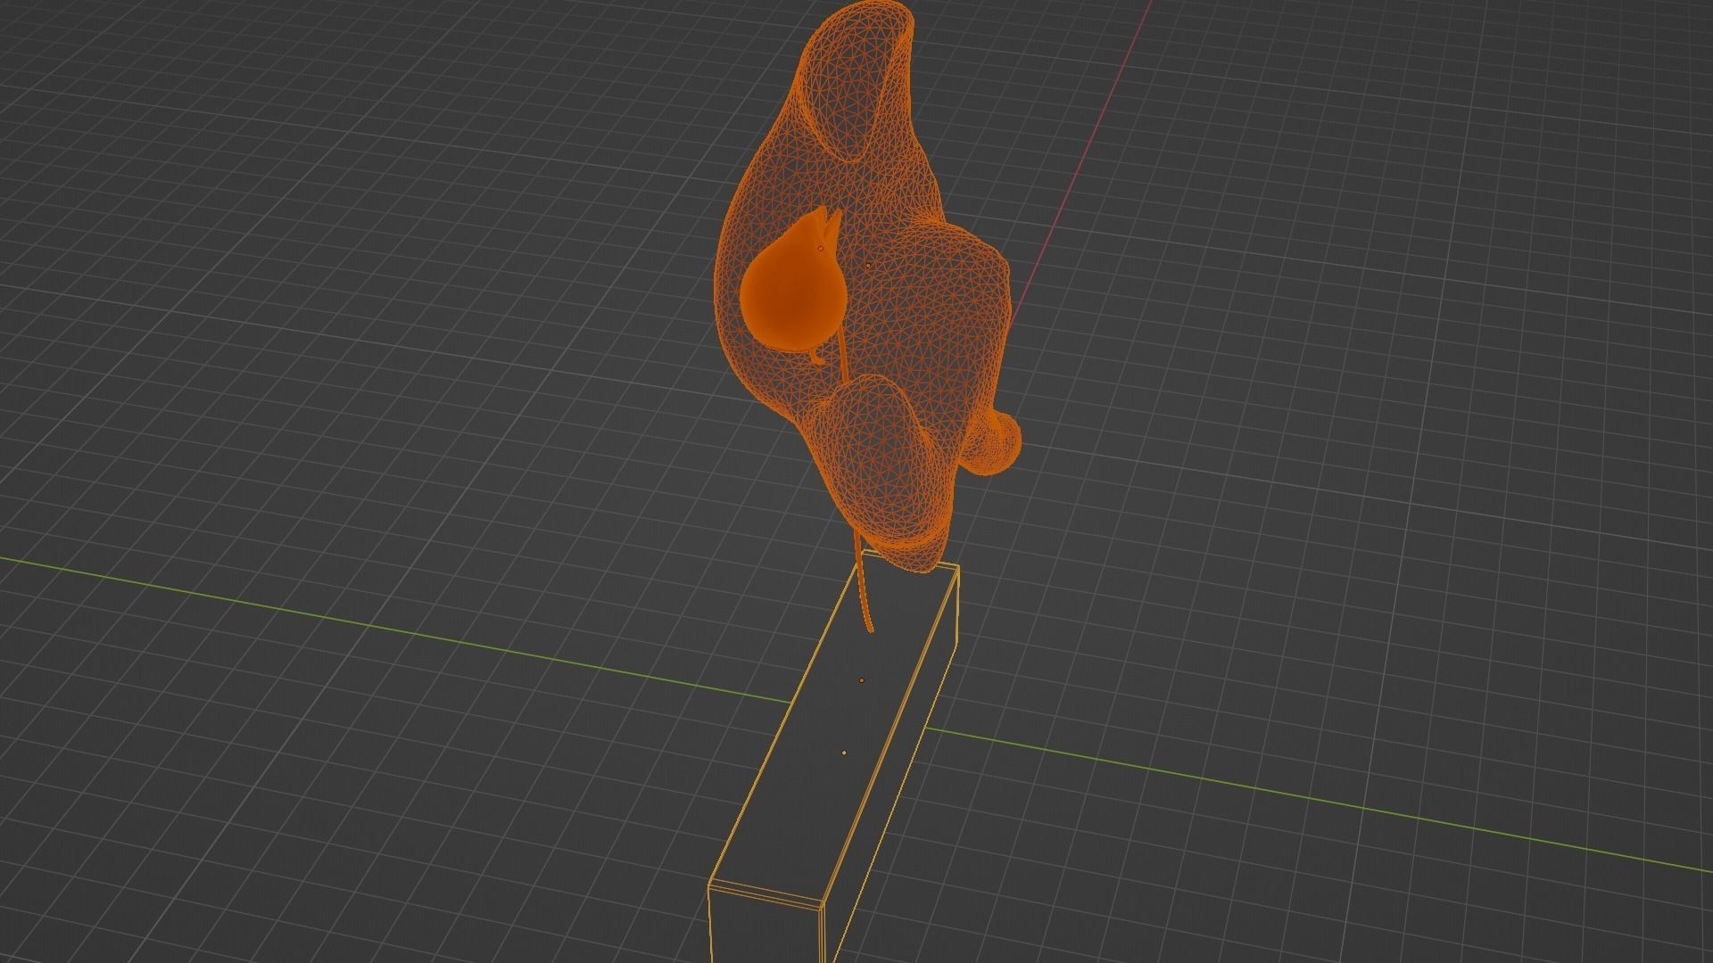
Task: Click the thin curved stem below the wireframe mesh
Action: tap(864, 584)
